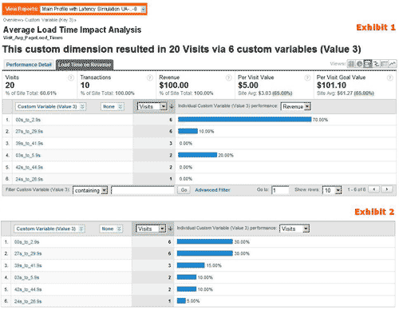Open the Revenue performance dropdown
The image size is (399, 310).
[x=296, y=106]
